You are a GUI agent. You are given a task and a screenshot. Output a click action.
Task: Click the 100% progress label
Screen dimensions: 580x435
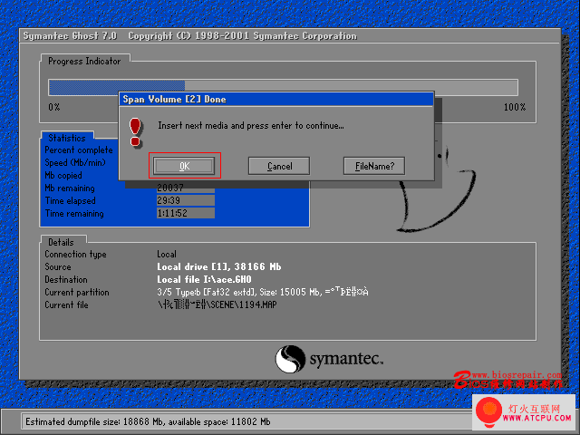point(515,107)
